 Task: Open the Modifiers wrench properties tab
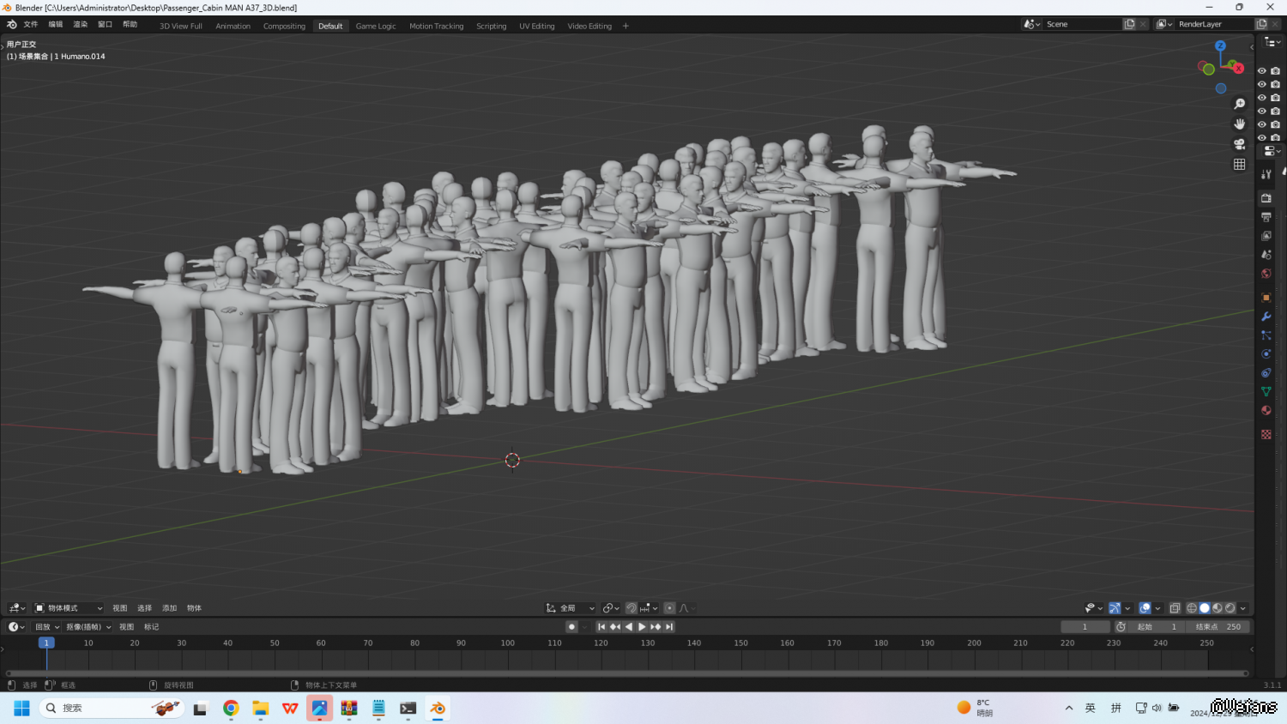(1266, 317)
